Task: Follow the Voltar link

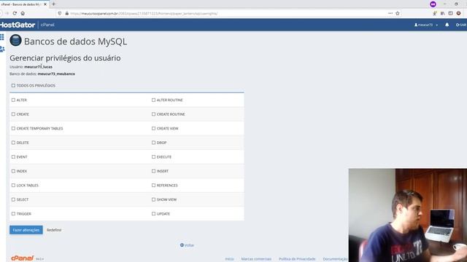Action: [x=187, y=245]
